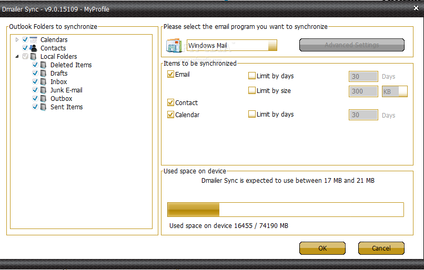Click the Drafts folder icon
This screenshot has height=270, width=424.
pyautogui.click(x=43, y=73)
